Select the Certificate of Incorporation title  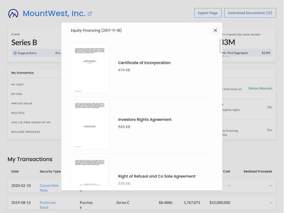(144, 63)
